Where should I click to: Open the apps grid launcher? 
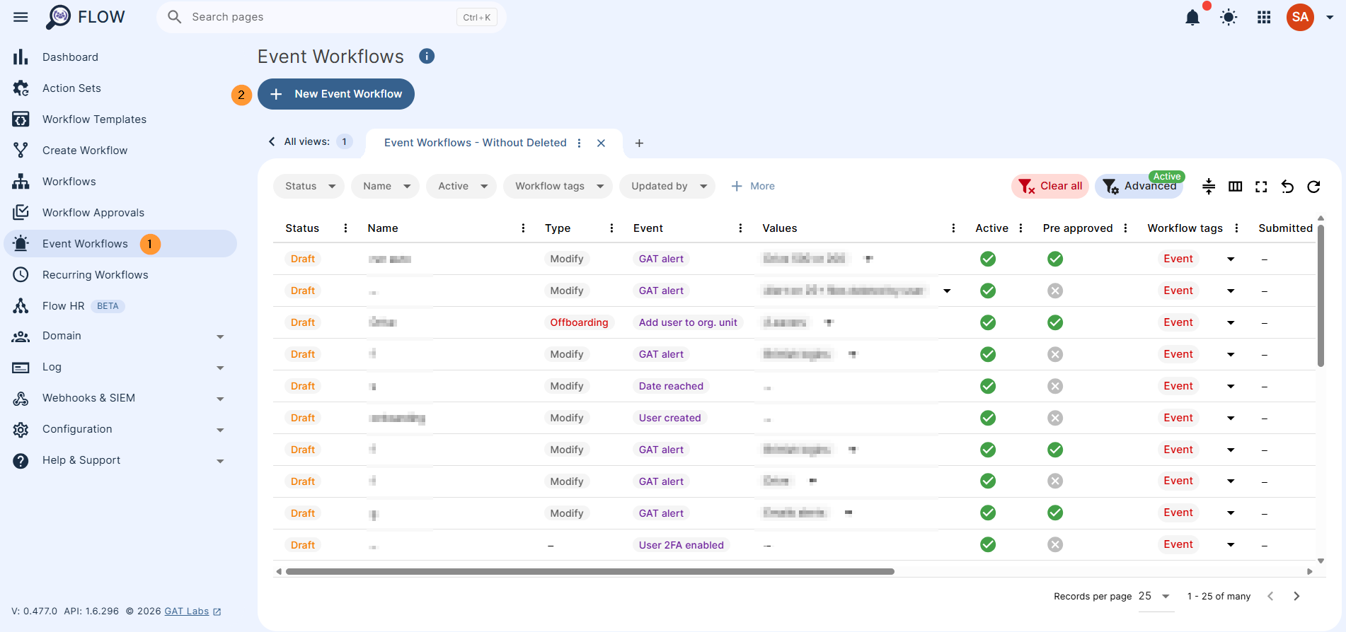(x=1264, y=18)
